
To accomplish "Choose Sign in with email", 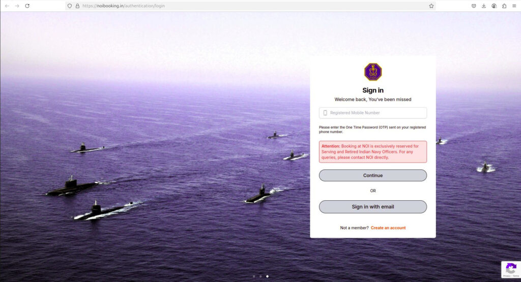I will coord(372,207).
